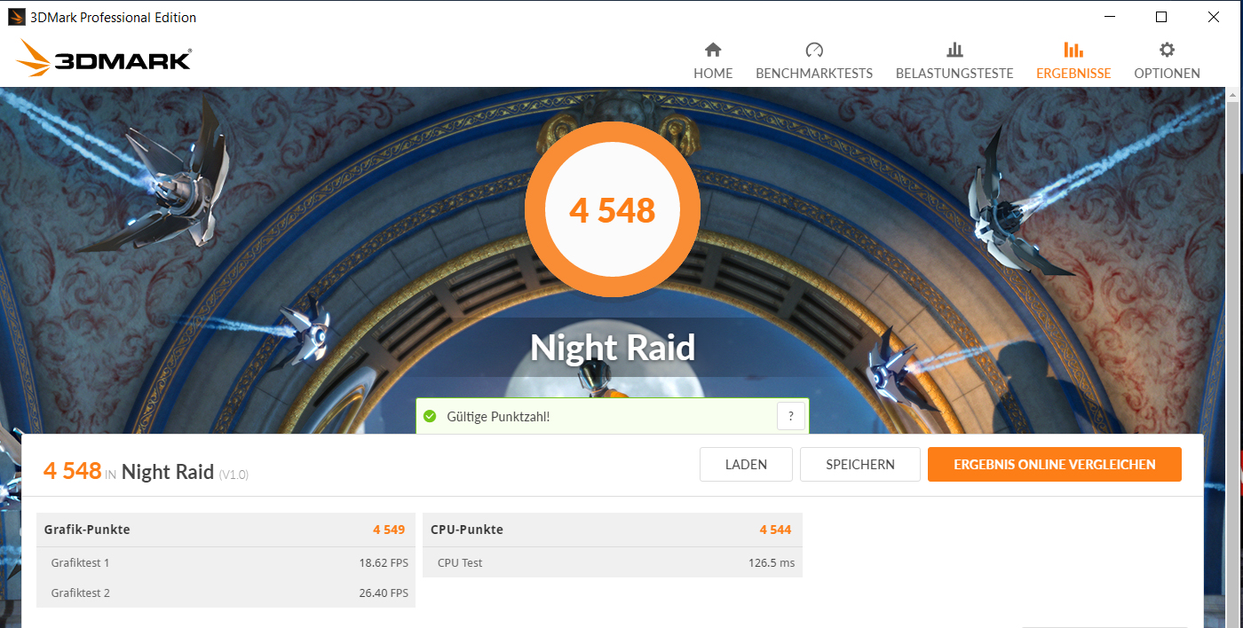Click the Gültige Punktzahl! message
Image resolution: width=1243 pixels, height=628 pixels.
point(498,416)
